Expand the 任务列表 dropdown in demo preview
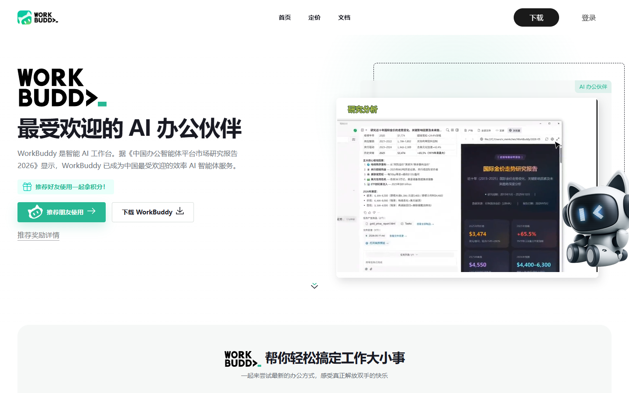629x393 pixels. point(409,255)
